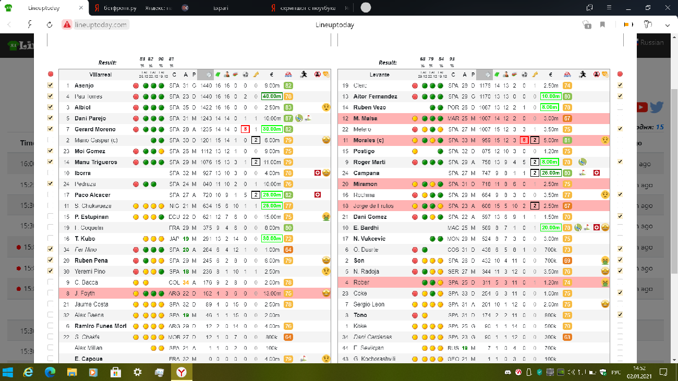The image size is (678, 381).
Task: Sort Villarreal table by EA rating icon
Action: [288, 75]
